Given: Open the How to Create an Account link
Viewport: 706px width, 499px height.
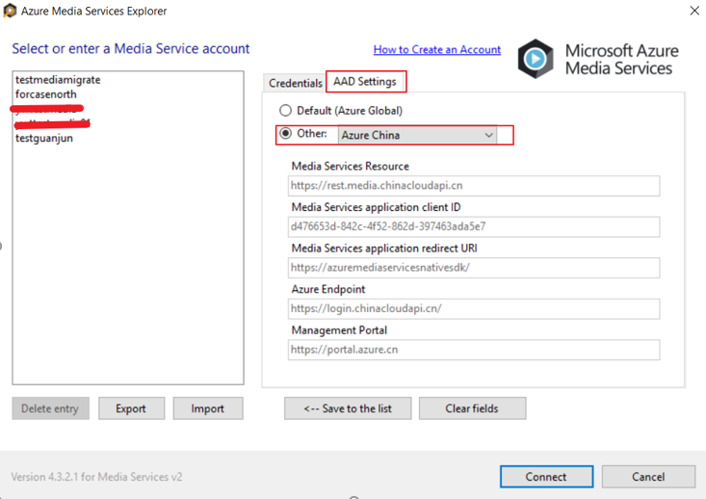Looking at the screenshot, I should [436, 49].
